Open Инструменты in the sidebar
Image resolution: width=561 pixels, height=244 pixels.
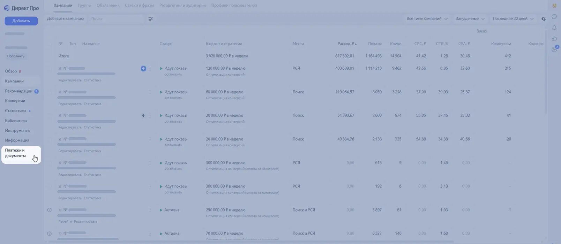[17, 131]
